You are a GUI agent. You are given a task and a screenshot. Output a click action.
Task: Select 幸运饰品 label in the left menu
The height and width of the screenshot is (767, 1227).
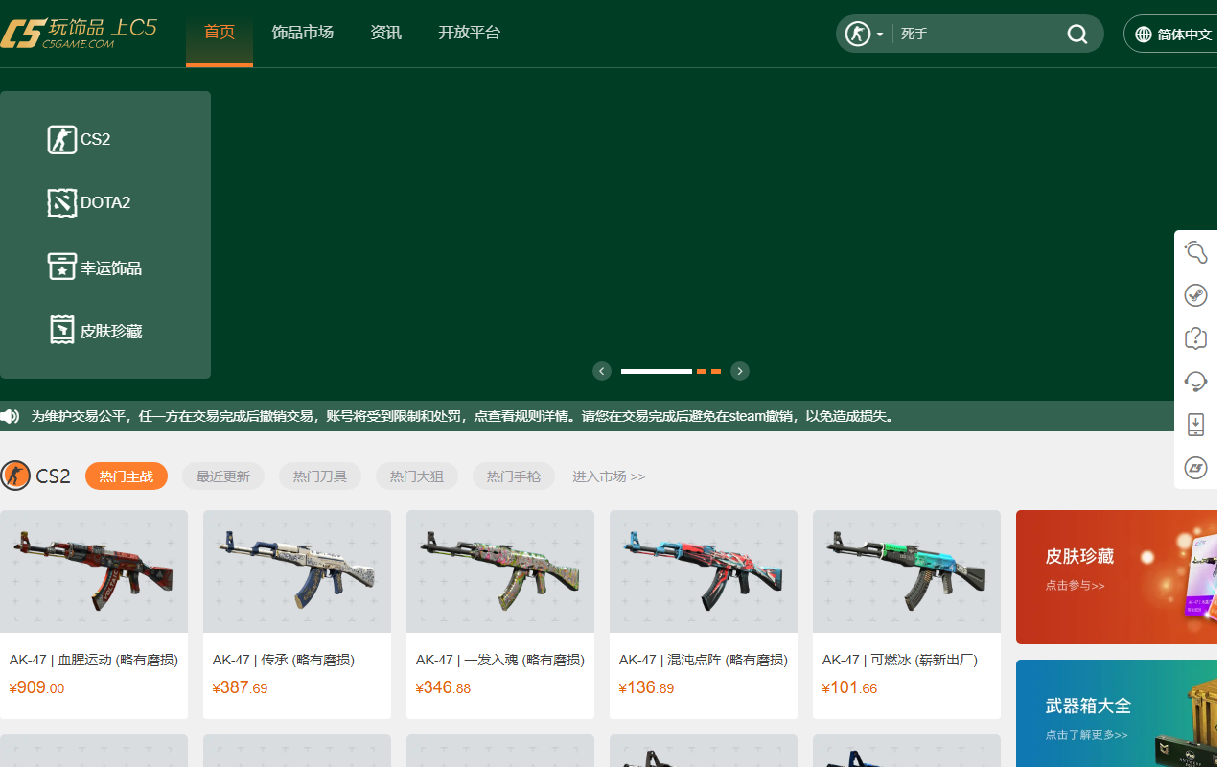pyautogui.click(x=111, y=268)
